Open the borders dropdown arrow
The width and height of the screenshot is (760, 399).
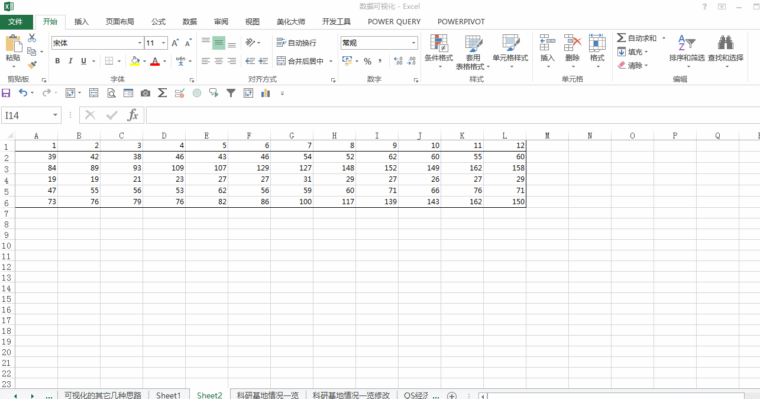pyautogui.click(x=119, y=61)
